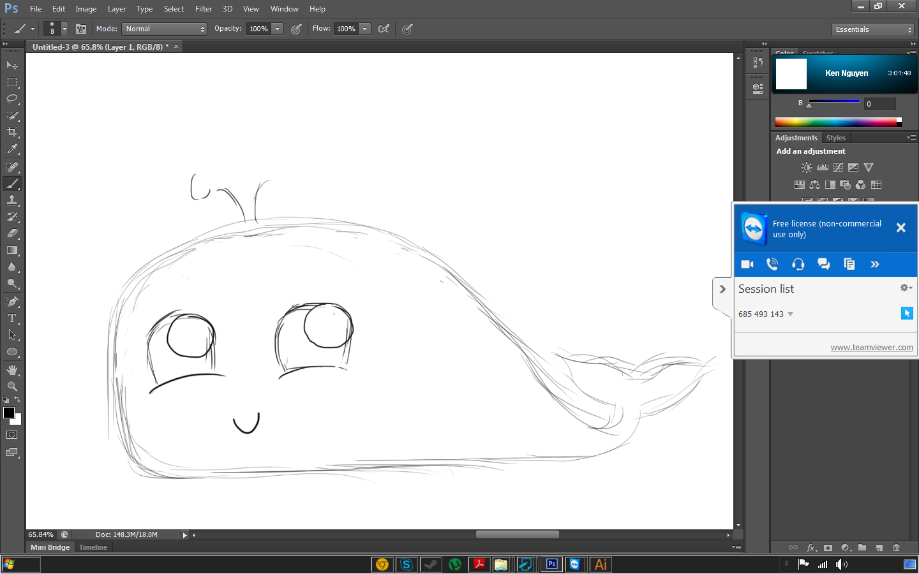Select the Clone Stamp tool
Viewport: 919px width, 574px height.
(12, 200)
